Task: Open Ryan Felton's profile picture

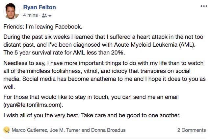Action: pos(12,11)
